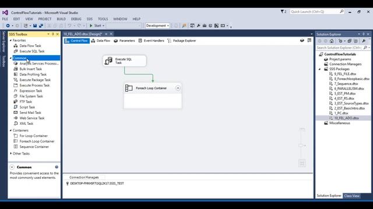
Task: Click the Execute SQL Task node on canvas
Action: point(124,61)
